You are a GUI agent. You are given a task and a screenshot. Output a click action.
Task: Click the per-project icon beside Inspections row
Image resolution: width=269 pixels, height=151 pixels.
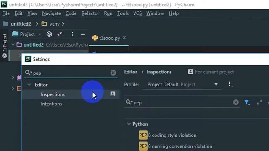click(x=113, y=94)
